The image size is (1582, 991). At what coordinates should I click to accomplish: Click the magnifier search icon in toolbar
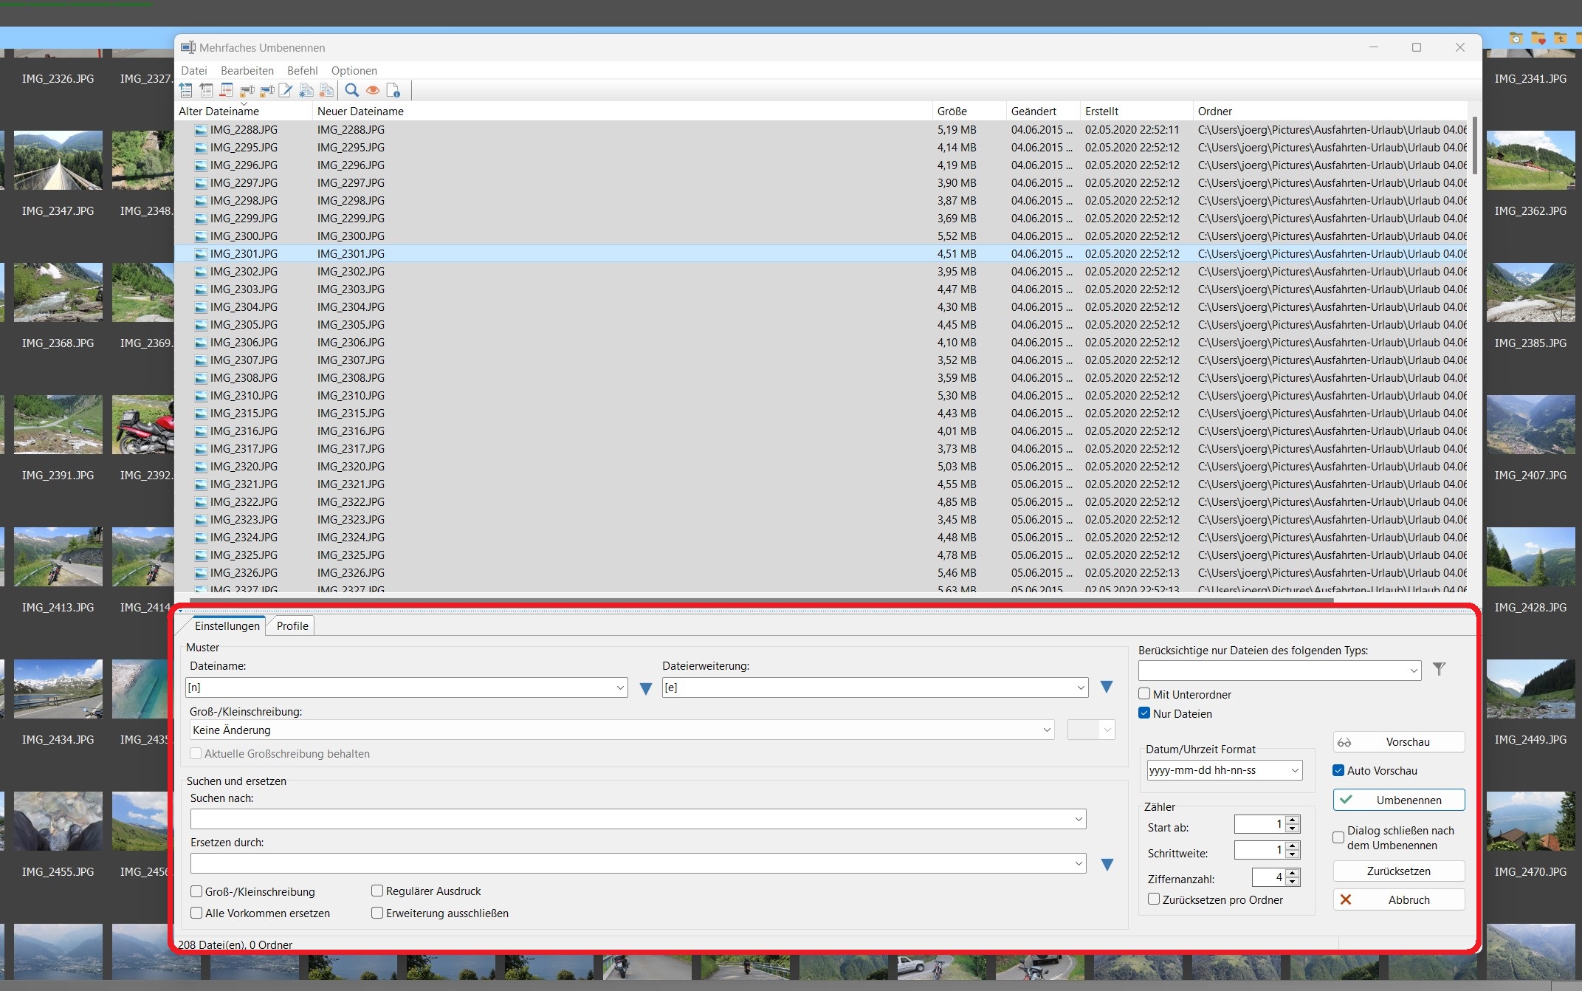pos(352,90)
